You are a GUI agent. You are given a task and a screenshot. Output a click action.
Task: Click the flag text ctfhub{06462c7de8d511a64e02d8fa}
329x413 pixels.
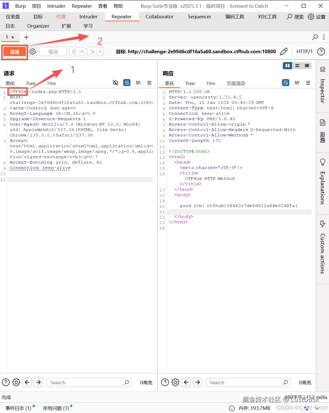coord(252,206)
